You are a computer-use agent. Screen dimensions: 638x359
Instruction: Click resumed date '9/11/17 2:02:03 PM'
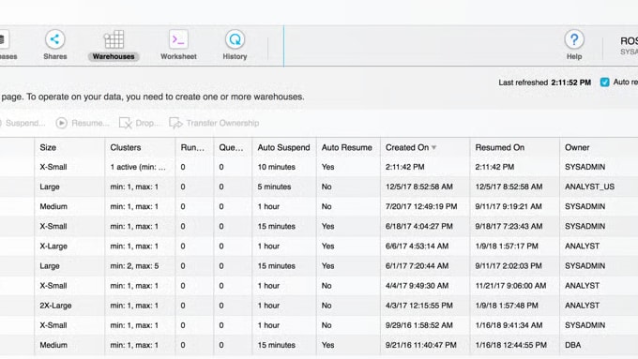[x=509, y=266]
